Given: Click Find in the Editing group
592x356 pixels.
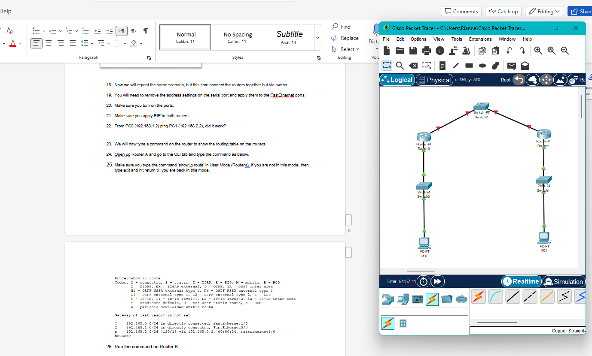Looking at the screenshot, I should (342, 27).
